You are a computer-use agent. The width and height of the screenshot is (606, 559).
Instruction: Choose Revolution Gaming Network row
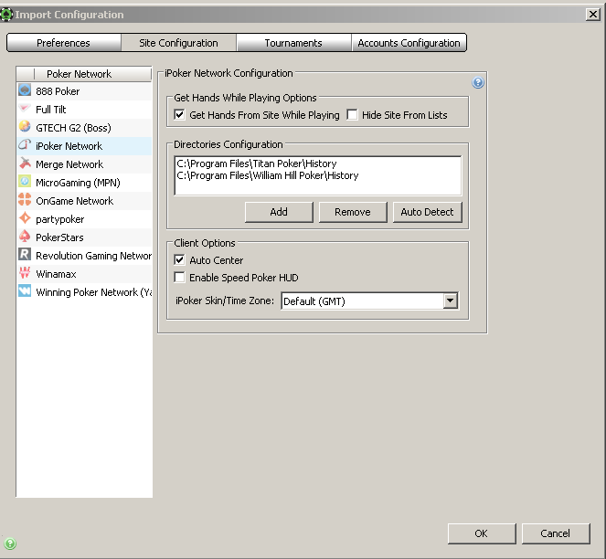[84, 256]
